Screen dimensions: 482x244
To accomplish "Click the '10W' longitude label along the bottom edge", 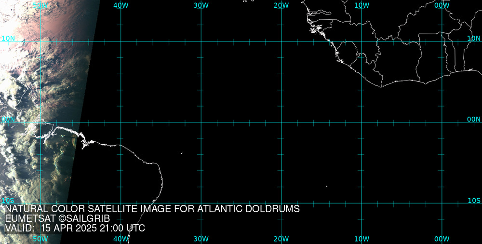I will click(362, 239).
